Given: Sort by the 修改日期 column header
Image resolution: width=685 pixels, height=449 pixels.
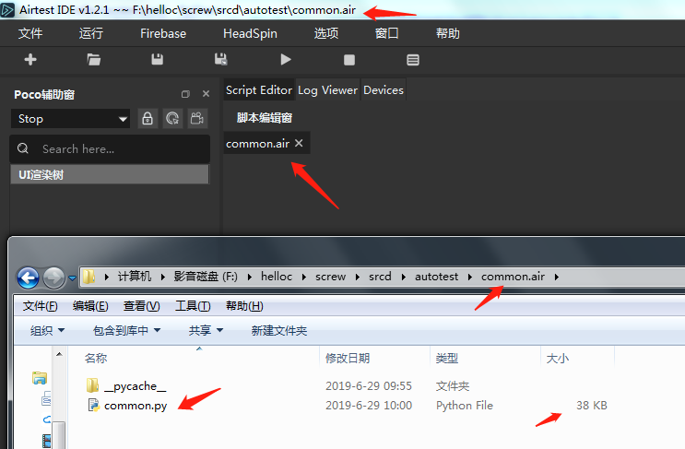Looking at the screenshot, I should (x=375, y=358).
